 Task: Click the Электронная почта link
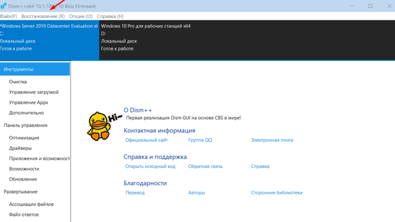pos(272,140)
